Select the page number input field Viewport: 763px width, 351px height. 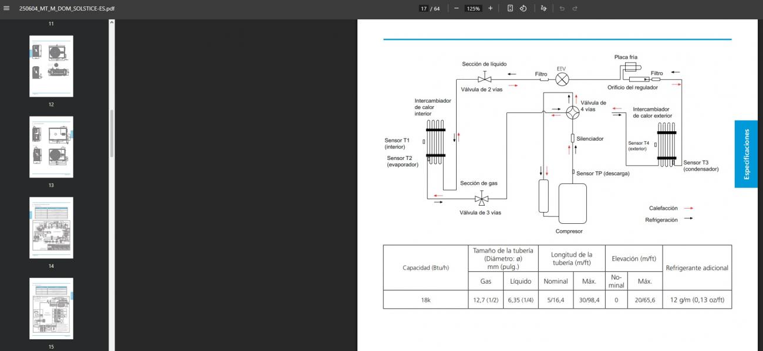pyautogui.click(x=423, y=8)
